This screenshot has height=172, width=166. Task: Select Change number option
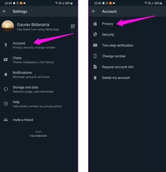click(127, 56)
